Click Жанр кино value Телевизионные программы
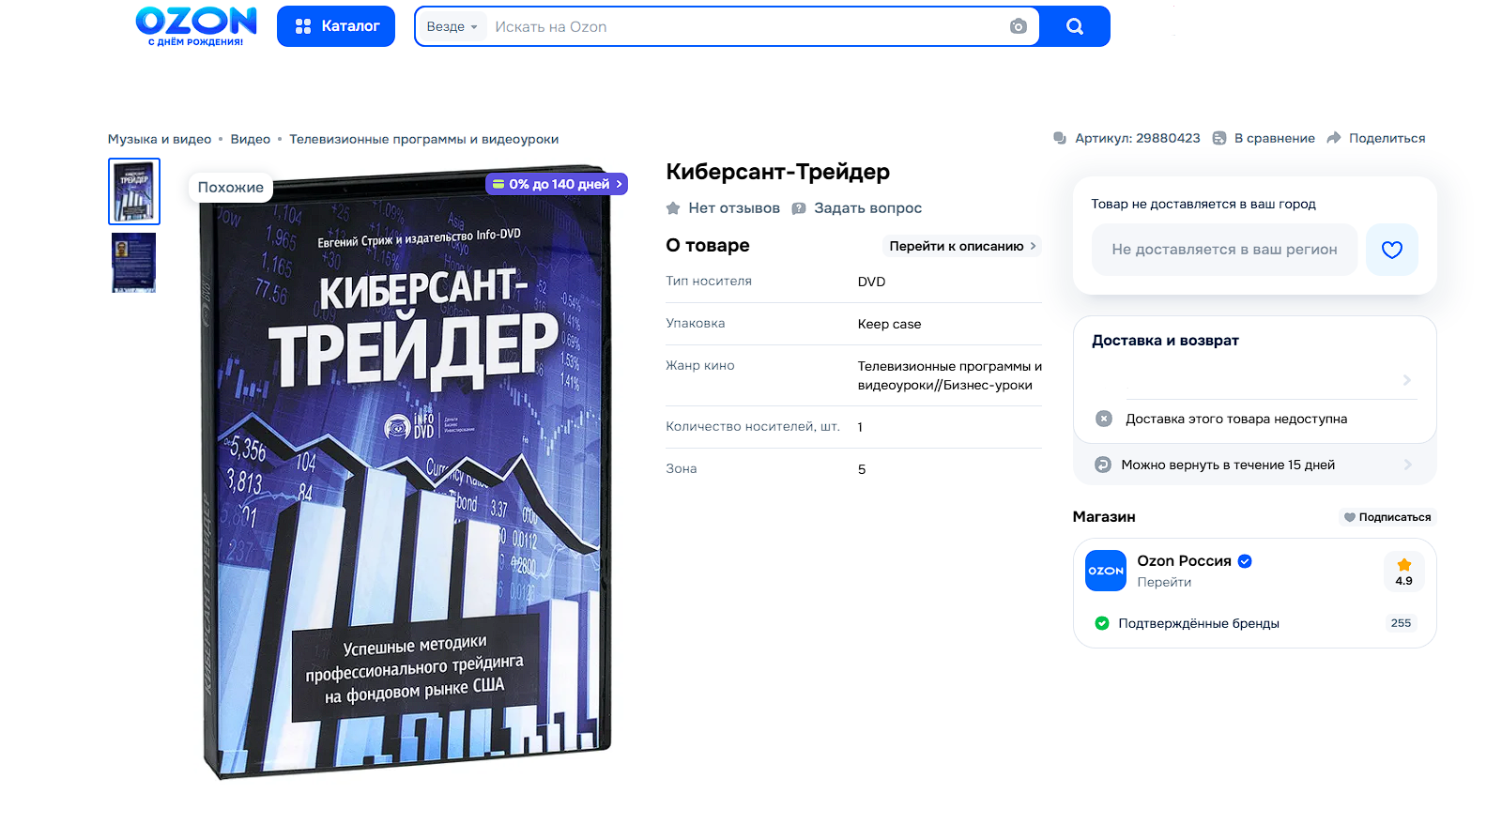Image resolution: width=1502 pixels, height=824 pixels. [949, 375]
